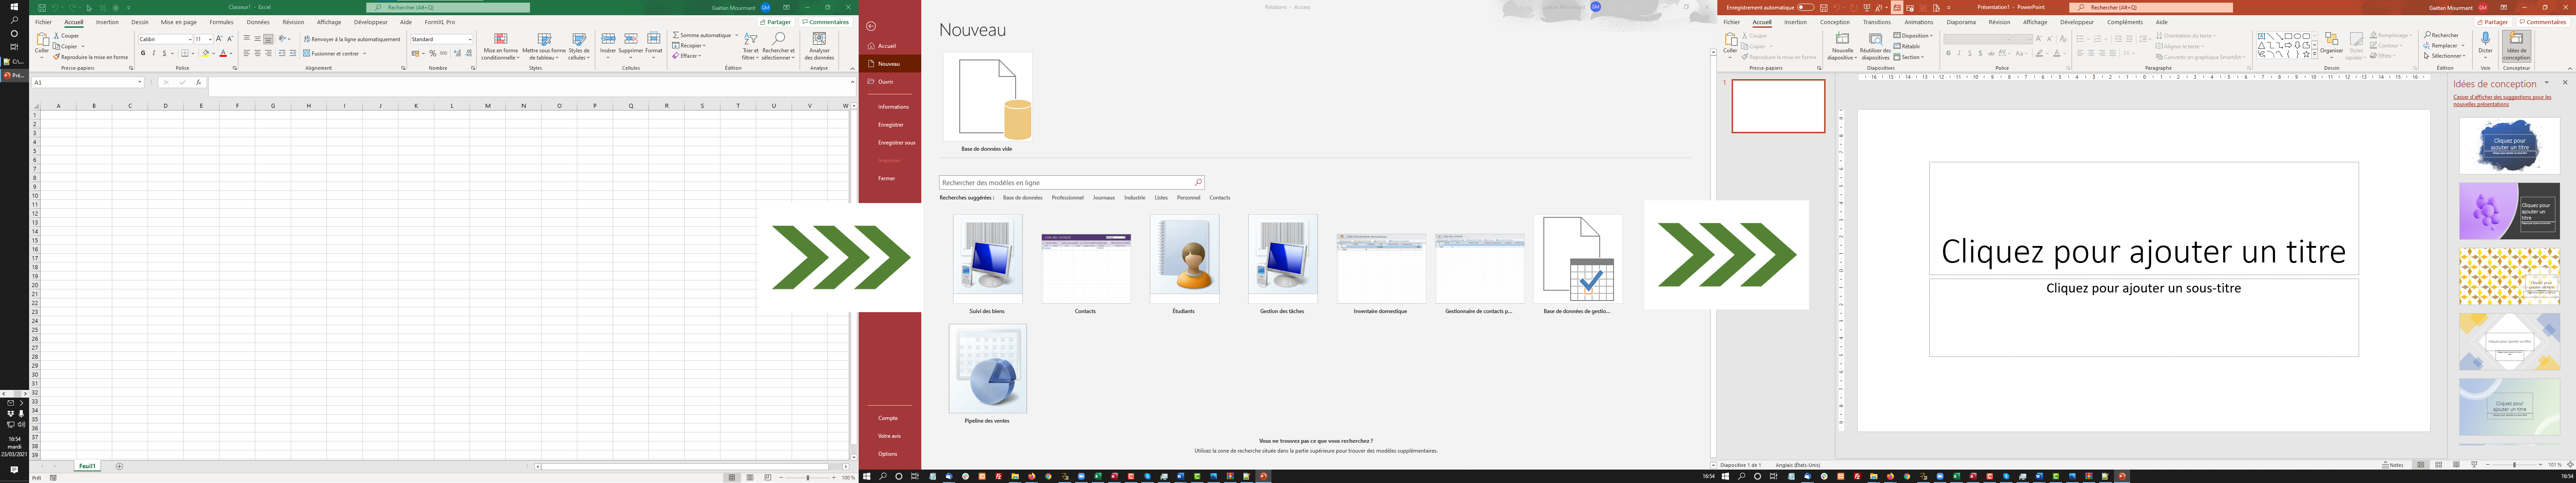Image resolution: width=2576 pixels, height=483 pixels.
Task: Expand the formula bar in Excel
Action: (x=852, y=82)
